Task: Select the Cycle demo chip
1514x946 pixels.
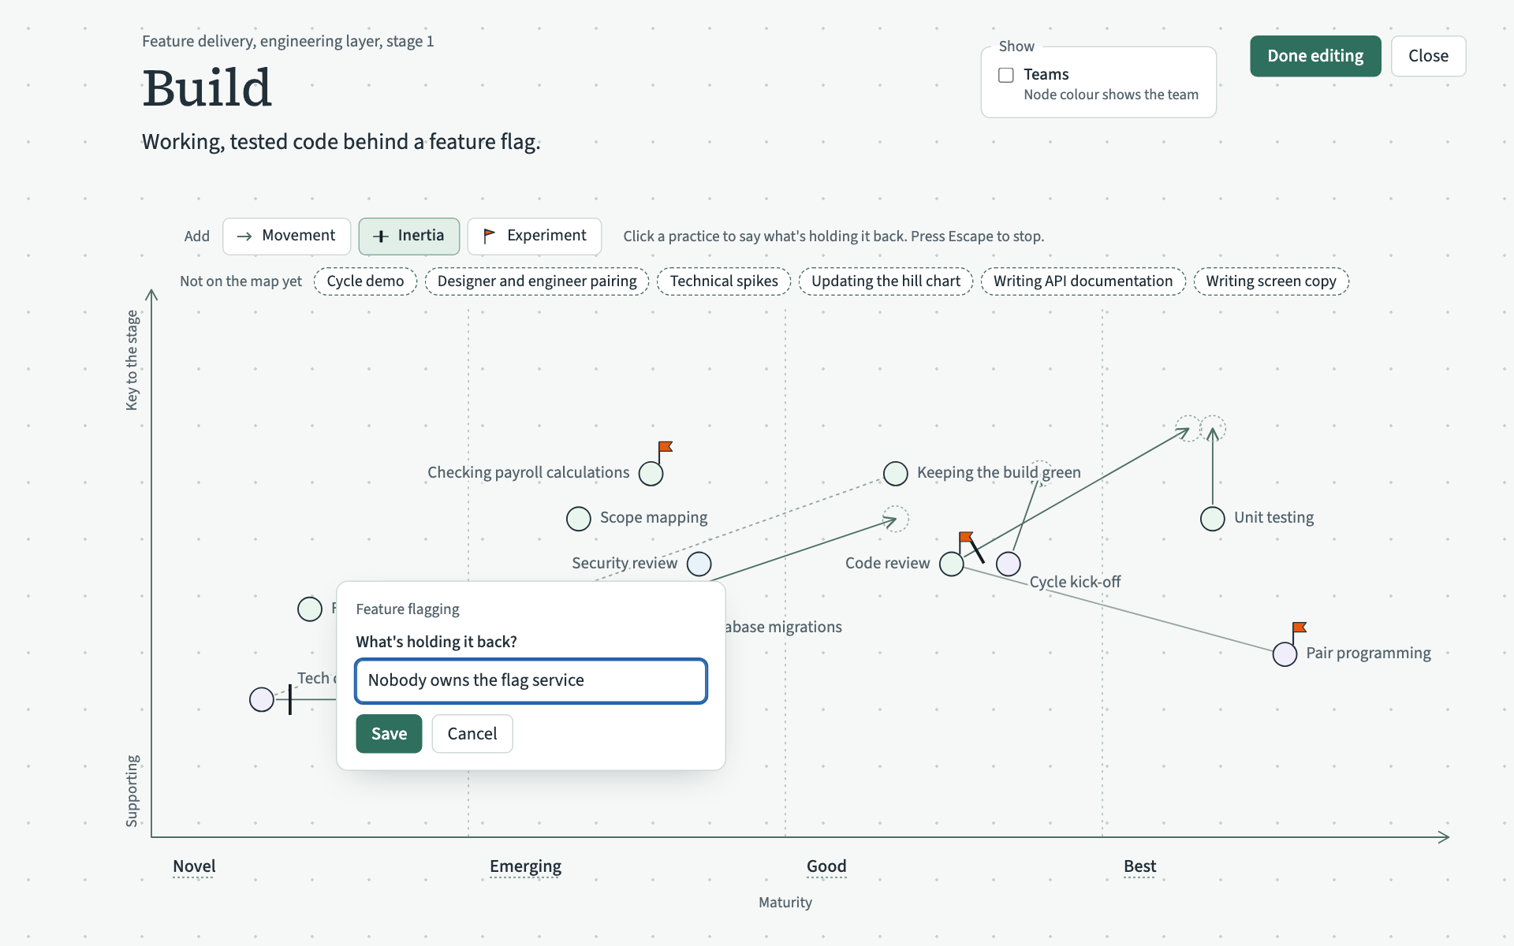Action: (365, 281)
